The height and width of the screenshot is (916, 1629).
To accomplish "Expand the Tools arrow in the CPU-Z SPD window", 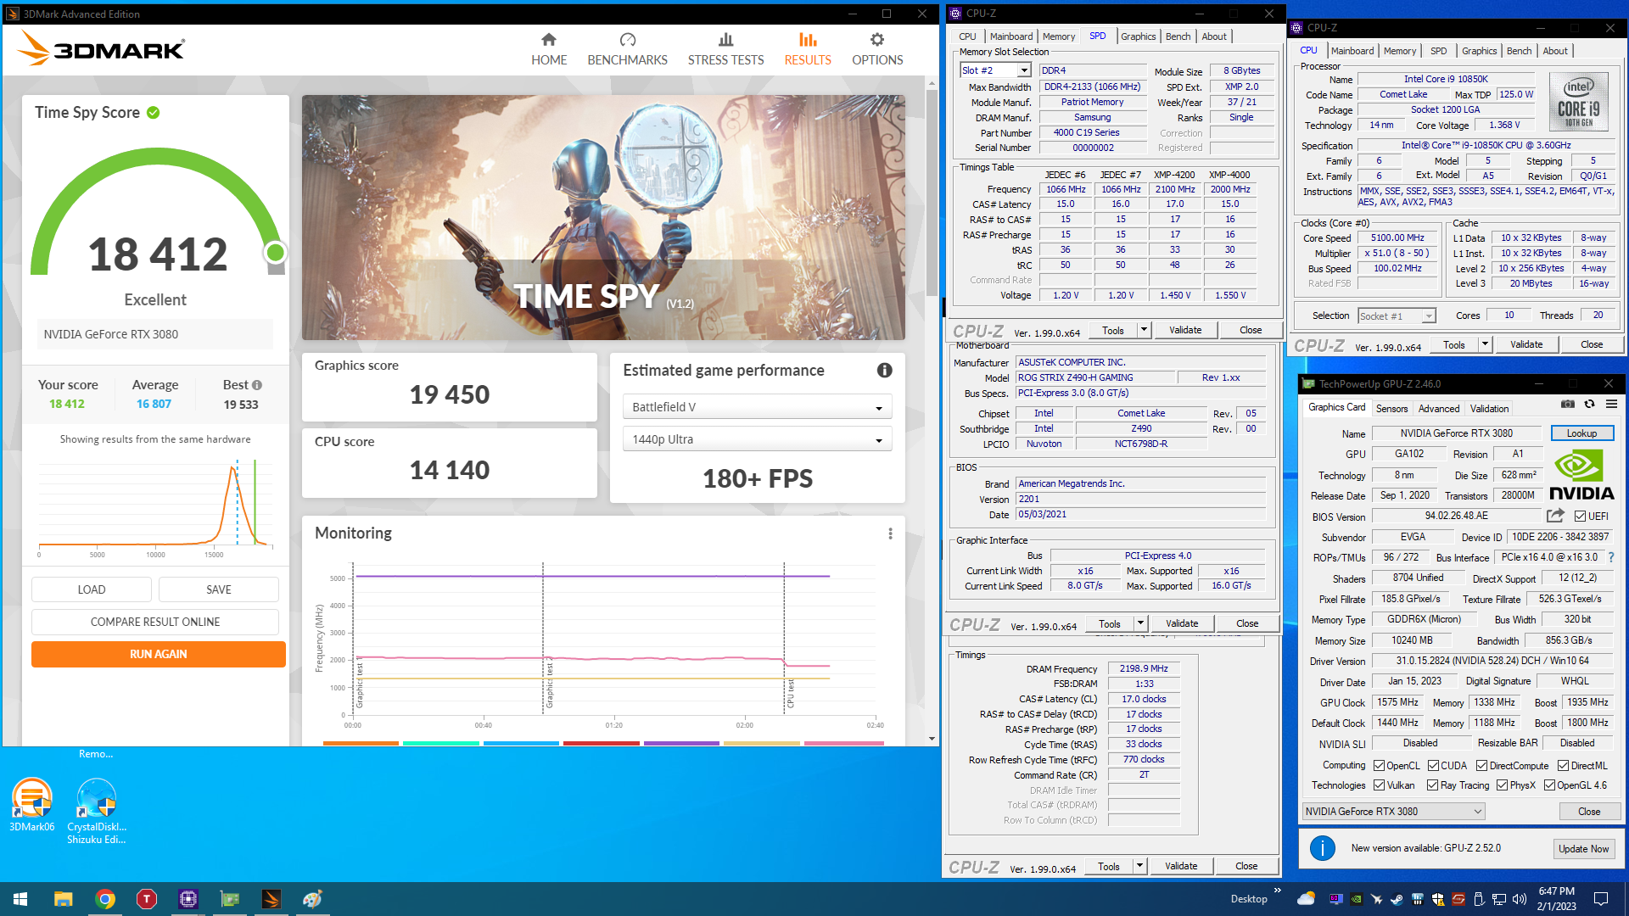I will (1144, 330).
